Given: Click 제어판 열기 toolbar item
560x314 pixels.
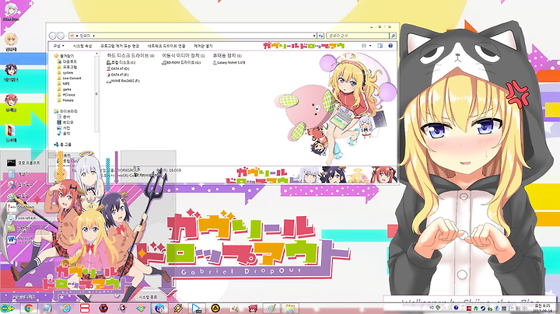Looking at the screenshot, I should click(203, 46).
